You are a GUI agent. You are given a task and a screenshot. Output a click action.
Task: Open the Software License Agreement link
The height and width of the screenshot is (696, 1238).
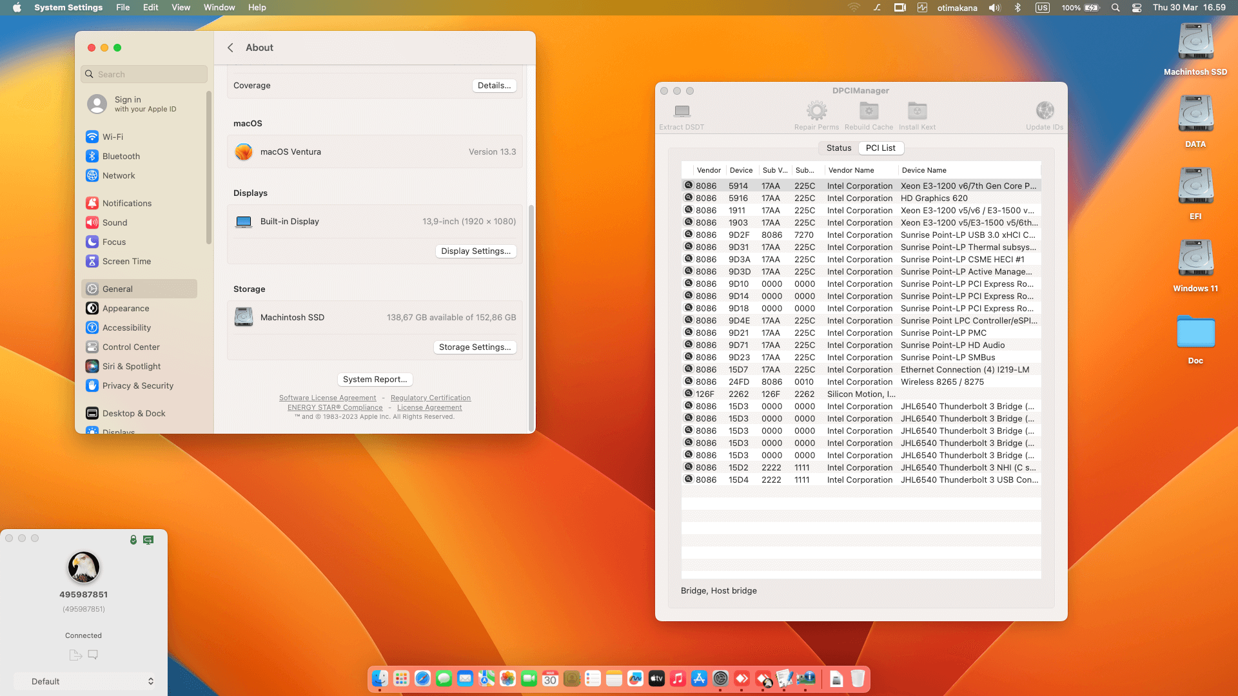coord(328,398)
